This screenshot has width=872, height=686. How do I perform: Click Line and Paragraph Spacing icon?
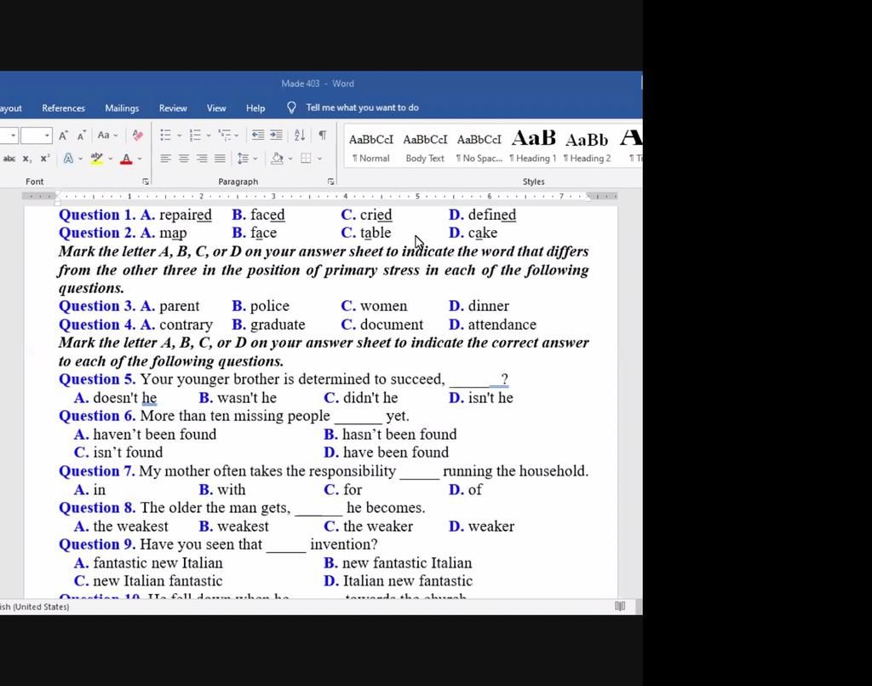(x=243, y=159)
